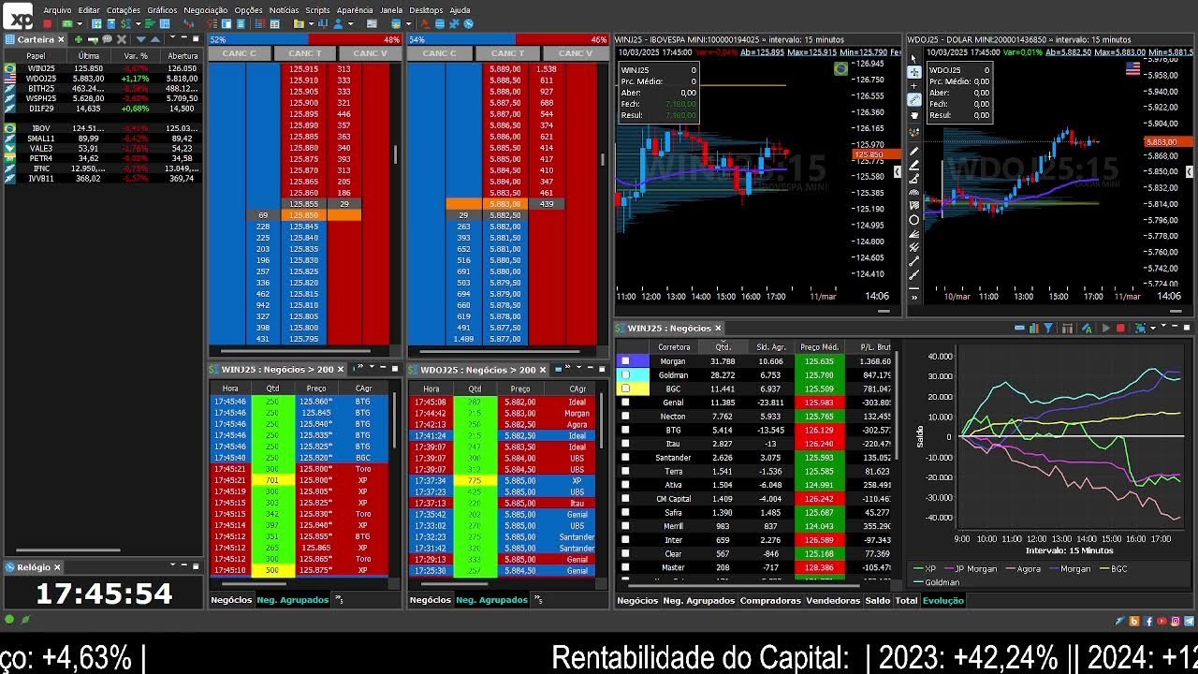The width and height of the screenshot is (1198, 674).
Task: Switch to the Compradoras tab
Action: [x=770, y=600]
